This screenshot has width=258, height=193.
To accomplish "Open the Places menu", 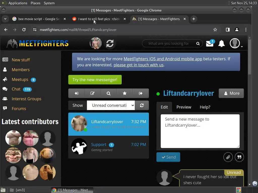I will [x=35, y=3].
